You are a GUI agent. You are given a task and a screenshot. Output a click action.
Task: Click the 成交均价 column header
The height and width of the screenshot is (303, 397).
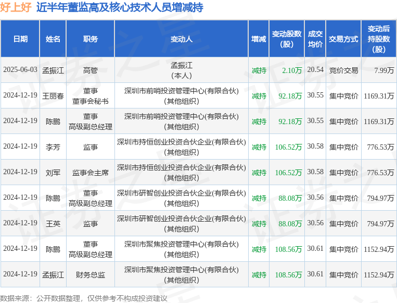[315, 39]
